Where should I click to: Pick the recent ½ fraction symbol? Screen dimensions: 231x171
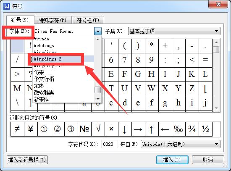[x=205, y=129]
